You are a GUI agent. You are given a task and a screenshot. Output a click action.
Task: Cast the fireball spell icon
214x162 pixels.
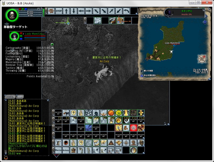pyautogui.click(x=111, y=113)
